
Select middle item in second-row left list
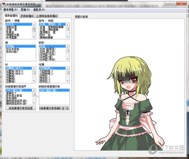click(20, 49)
